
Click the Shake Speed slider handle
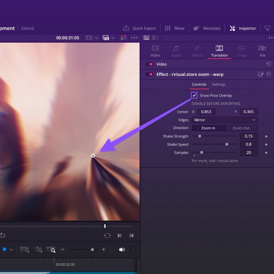coord(226,144)
